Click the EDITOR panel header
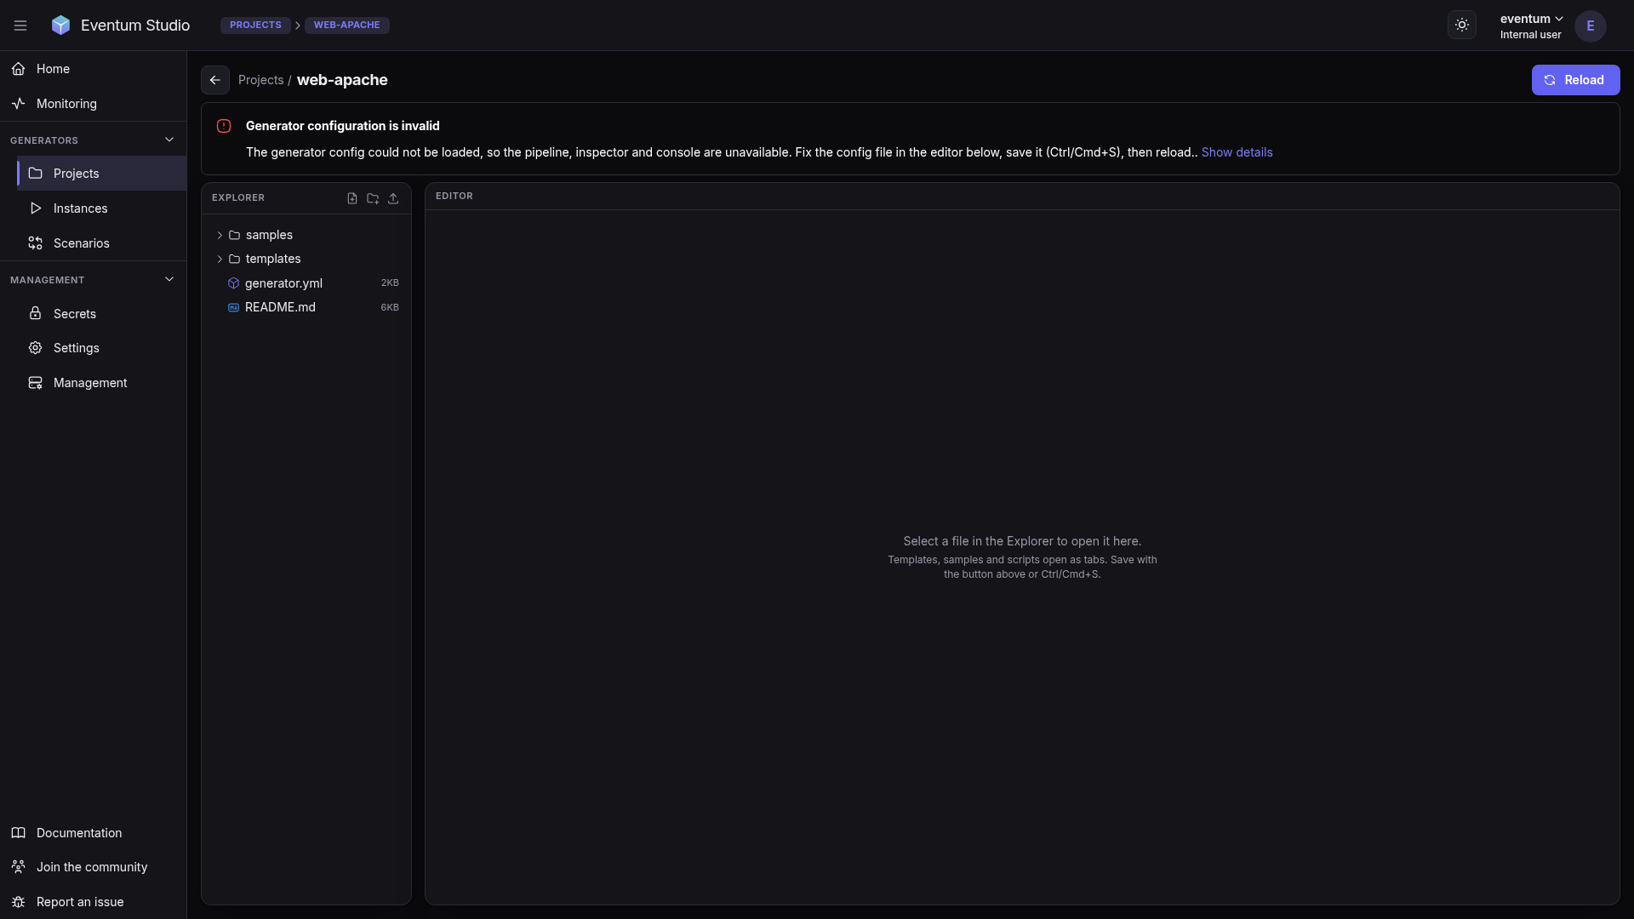Screen dimensions: 1634x919 (454, 197)
